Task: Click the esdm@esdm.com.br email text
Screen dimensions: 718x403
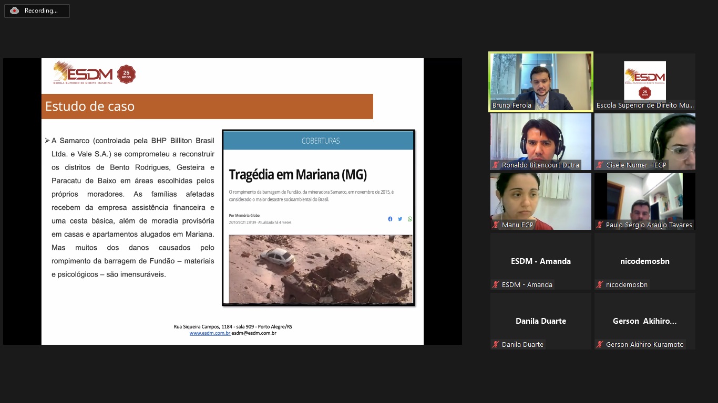Action: tap(254, 333)
